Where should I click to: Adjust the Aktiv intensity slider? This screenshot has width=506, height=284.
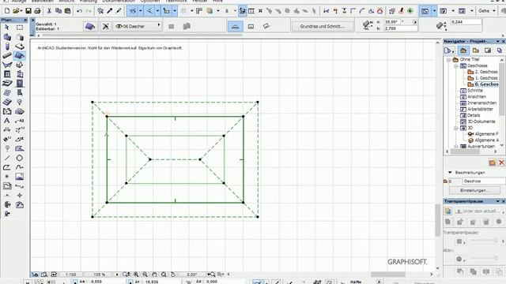[483, 258]
